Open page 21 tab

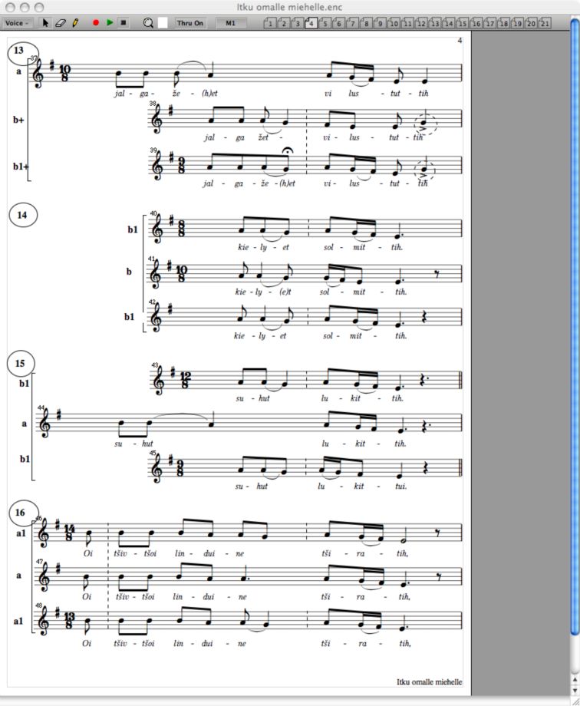[x=545, y=23]
